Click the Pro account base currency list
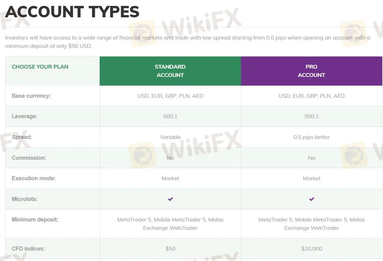383x261 pixels. click(311, 96)
